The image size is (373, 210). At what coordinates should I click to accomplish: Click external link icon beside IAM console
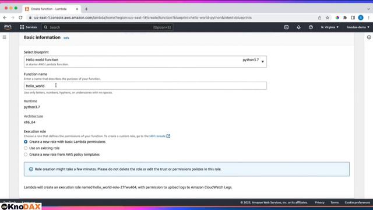tap(168, 136)
